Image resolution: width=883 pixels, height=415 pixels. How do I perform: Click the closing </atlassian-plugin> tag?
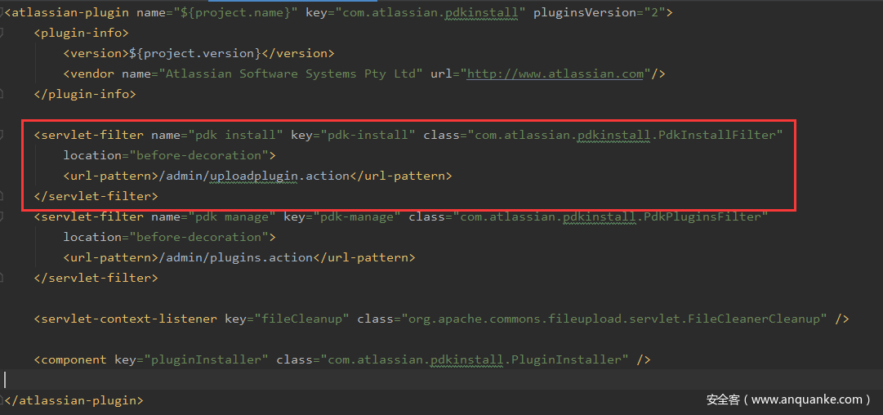[x=74, y=400]
